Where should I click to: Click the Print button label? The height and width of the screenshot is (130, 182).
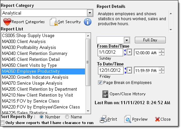tap(112, 119)
